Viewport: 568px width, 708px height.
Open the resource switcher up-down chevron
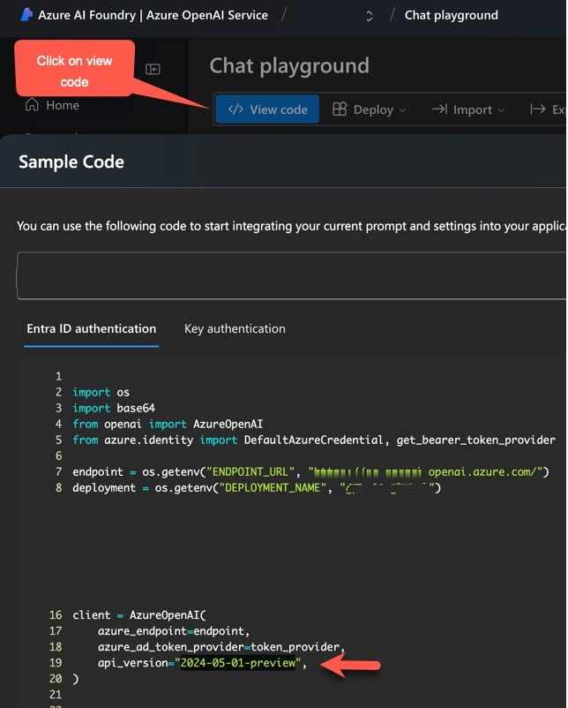(369, 16)
